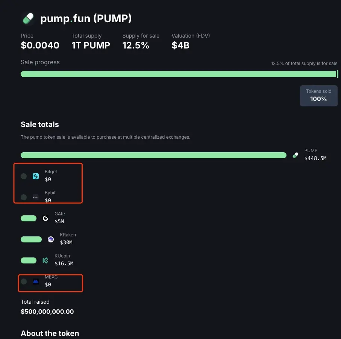The image size is (341, 339).
Task: Click the Gate exchange logo icon
Action: click(45, 218)
